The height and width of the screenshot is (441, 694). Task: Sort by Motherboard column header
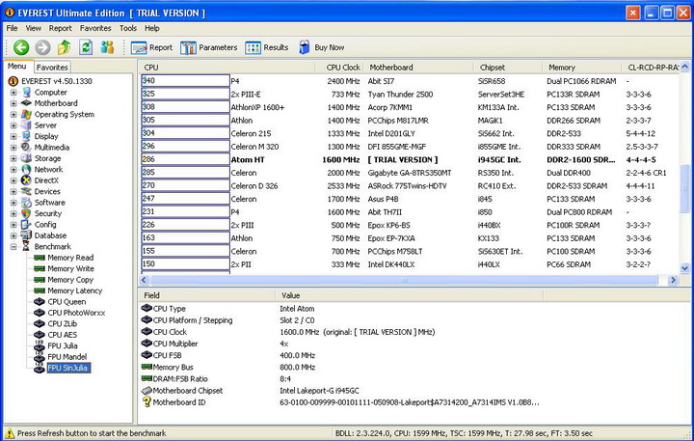pyautogui.click(x=418, y=68)
